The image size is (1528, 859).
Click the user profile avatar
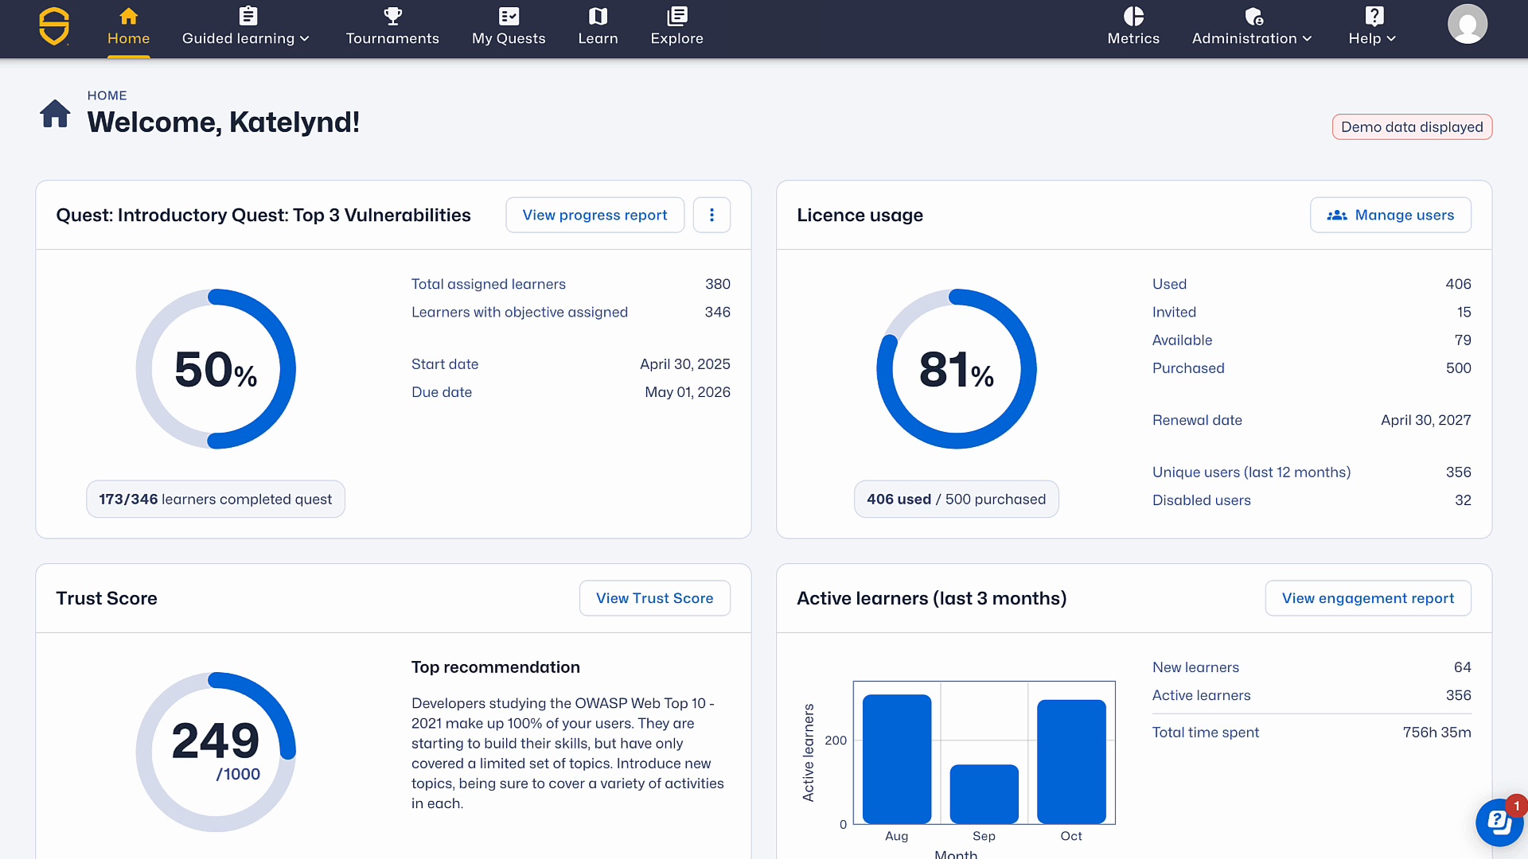[x=1467, y=25]
